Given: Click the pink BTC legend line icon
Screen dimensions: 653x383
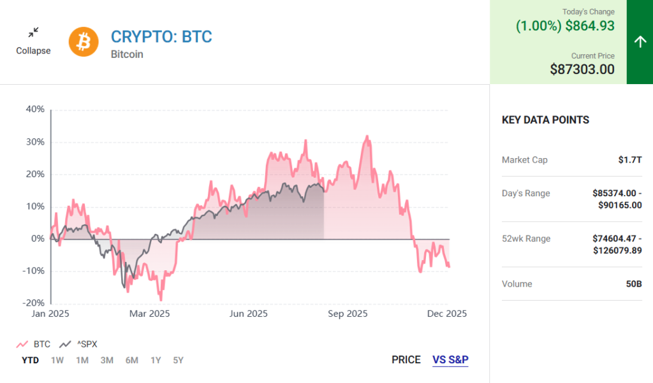Looking at the screenshot, I should tap(22, 344).
